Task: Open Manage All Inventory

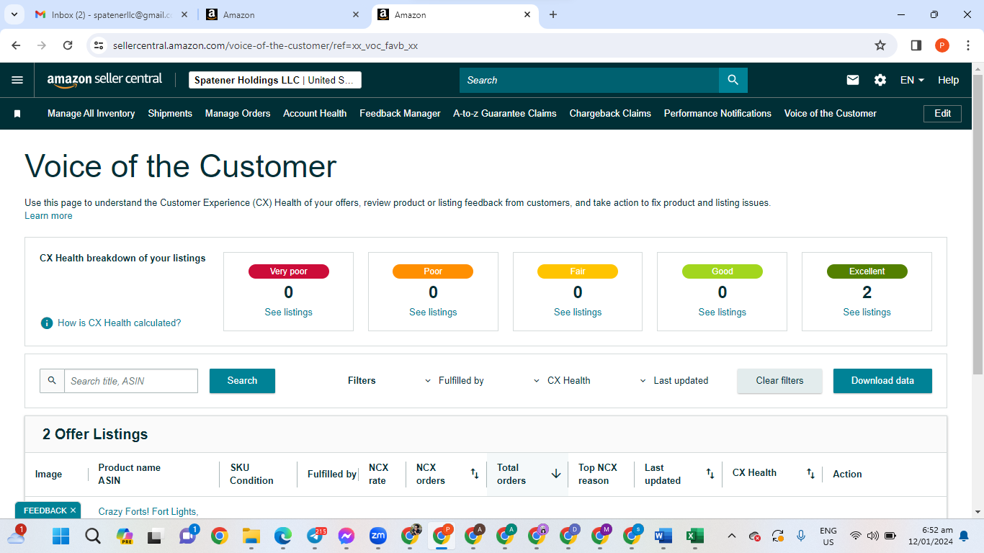Action: 91,114
